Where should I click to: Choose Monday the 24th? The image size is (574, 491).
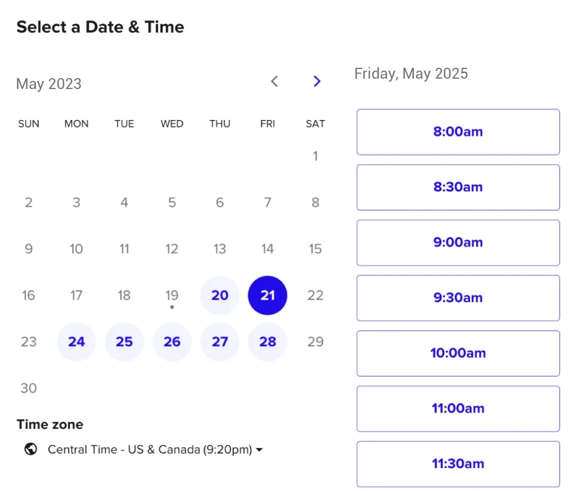point(76,342)
